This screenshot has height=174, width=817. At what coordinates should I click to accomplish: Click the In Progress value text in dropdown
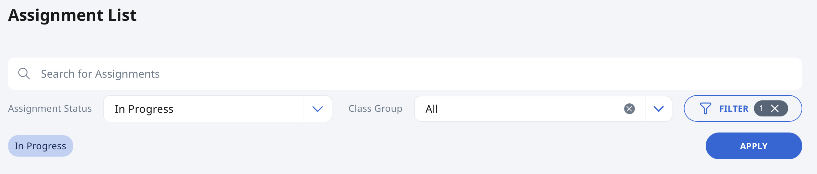pyautogui.click(x=144, y=109)
